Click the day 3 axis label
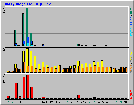The width and height of the screenshot is (134, 105). [16, 102]
